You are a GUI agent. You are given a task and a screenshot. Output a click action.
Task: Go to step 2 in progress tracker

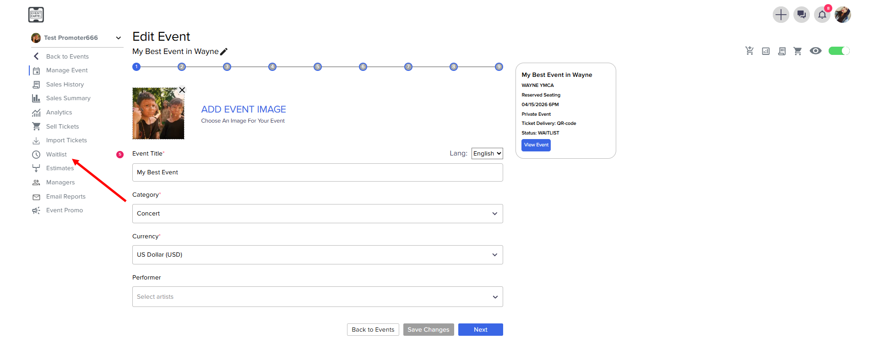point(182,67)
